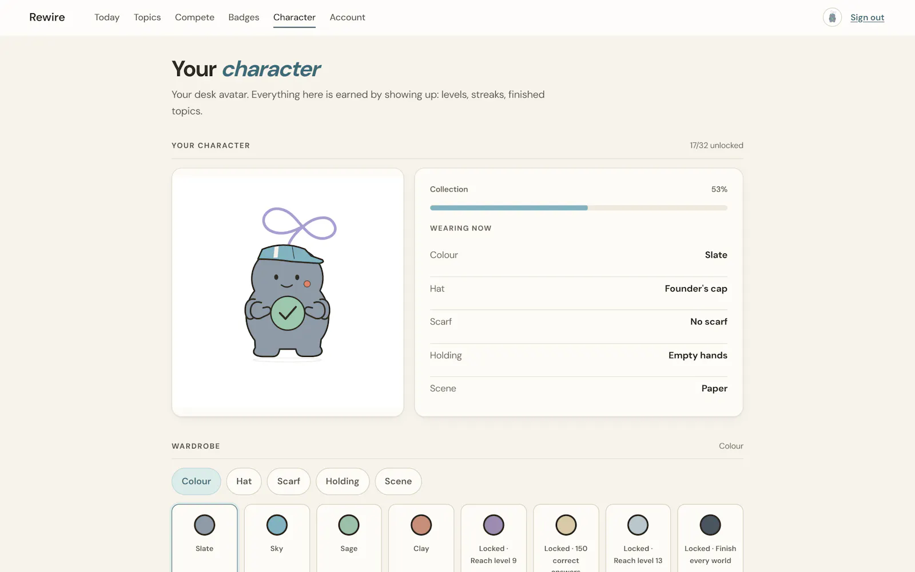Viewport: 915px width, 572px height.
Task: Select the Character nav item
Action: coord(295,17)
